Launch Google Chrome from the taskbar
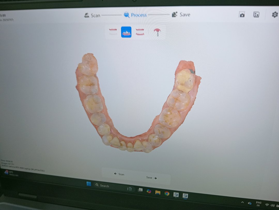 tap(167, 193)
